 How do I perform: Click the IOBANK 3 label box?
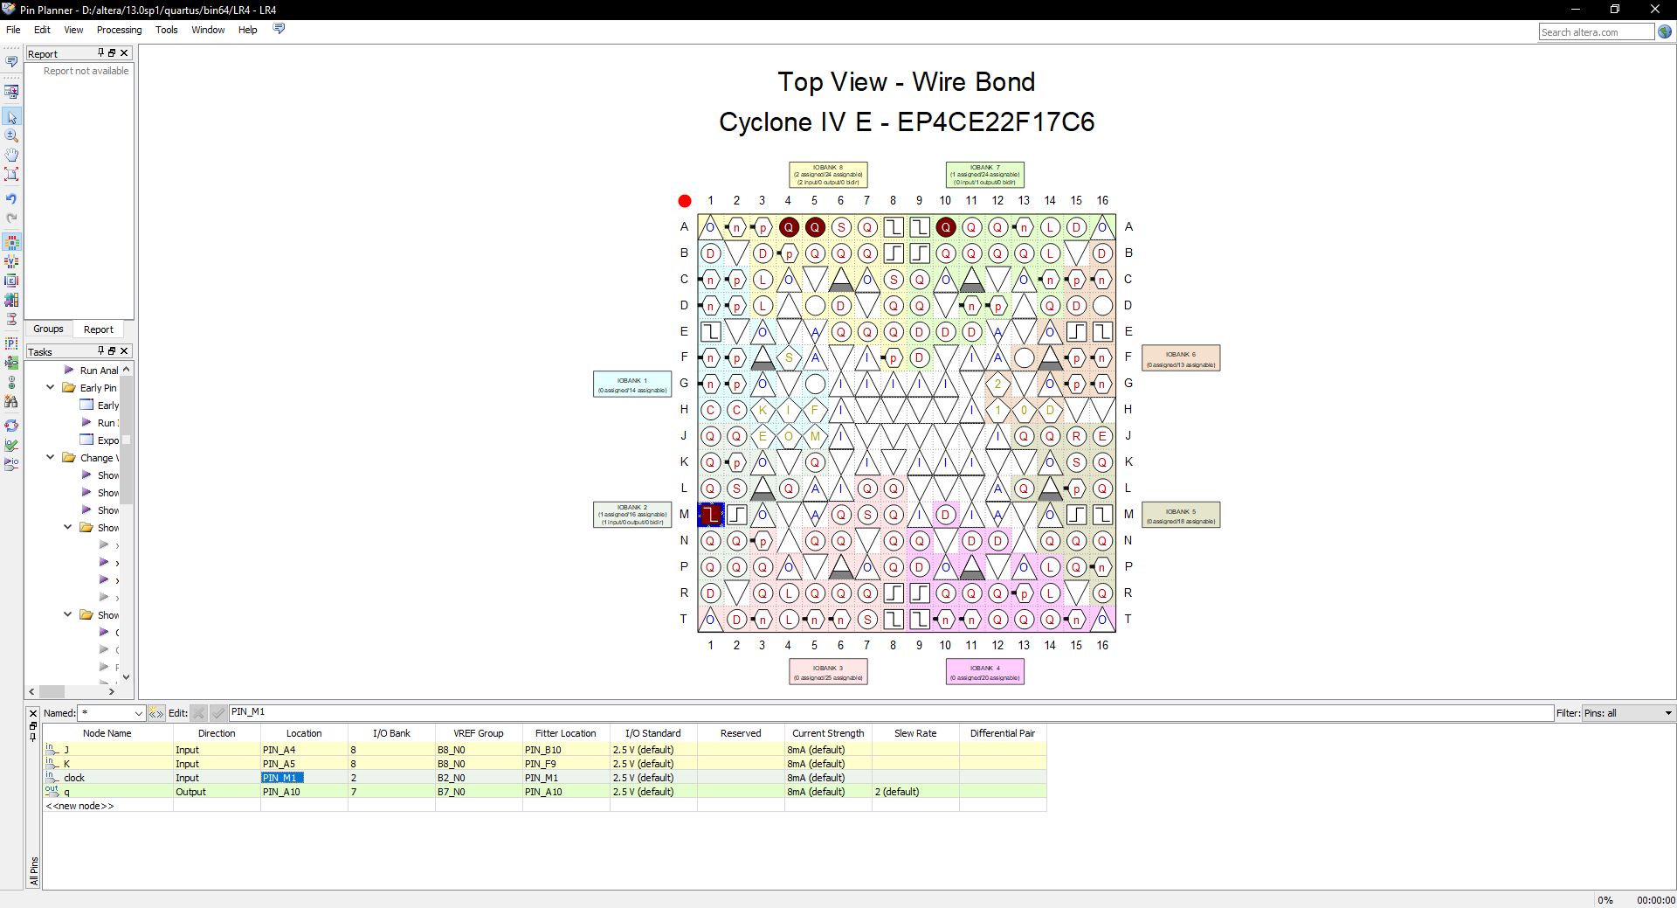tap(828, 671)
